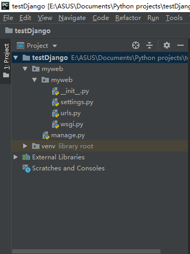The height and width of the screenshot is (254, 190).
Task: Collapse the testDjango root node arrow
Action: [16, 58]
